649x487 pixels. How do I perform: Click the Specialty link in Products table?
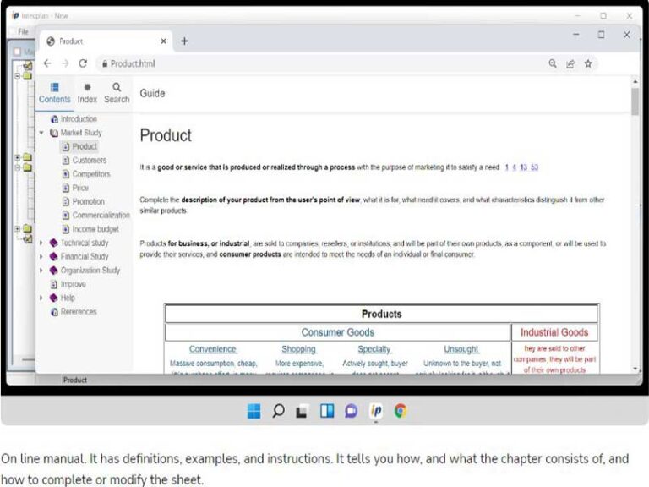374,349
